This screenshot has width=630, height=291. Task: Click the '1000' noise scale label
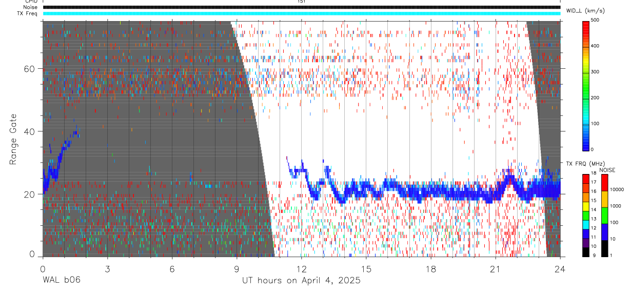(x=617, y=206)
